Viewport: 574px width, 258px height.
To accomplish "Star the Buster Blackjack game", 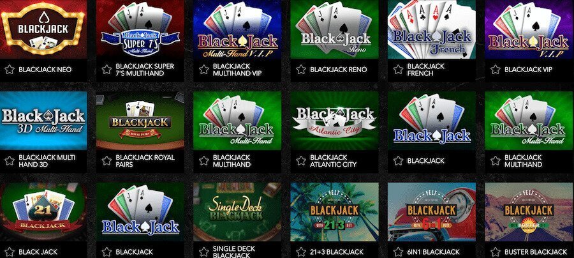I will 496,252.
